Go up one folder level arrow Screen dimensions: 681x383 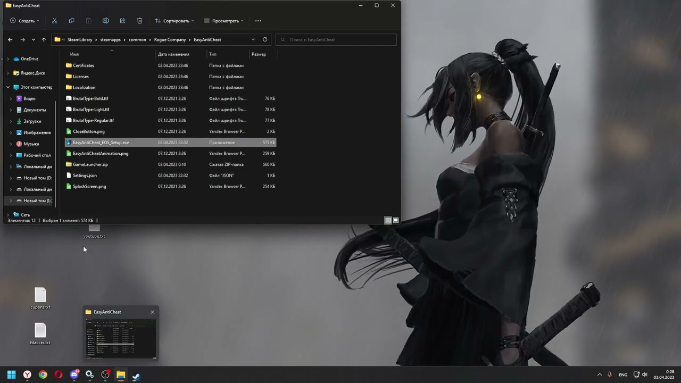point(44,39)
